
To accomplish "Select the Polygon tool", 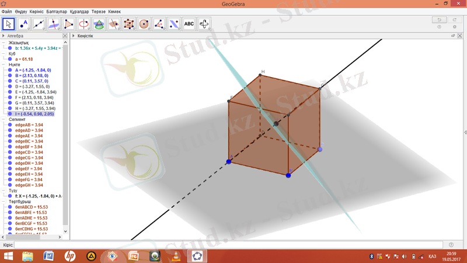I will coord(69,24).
